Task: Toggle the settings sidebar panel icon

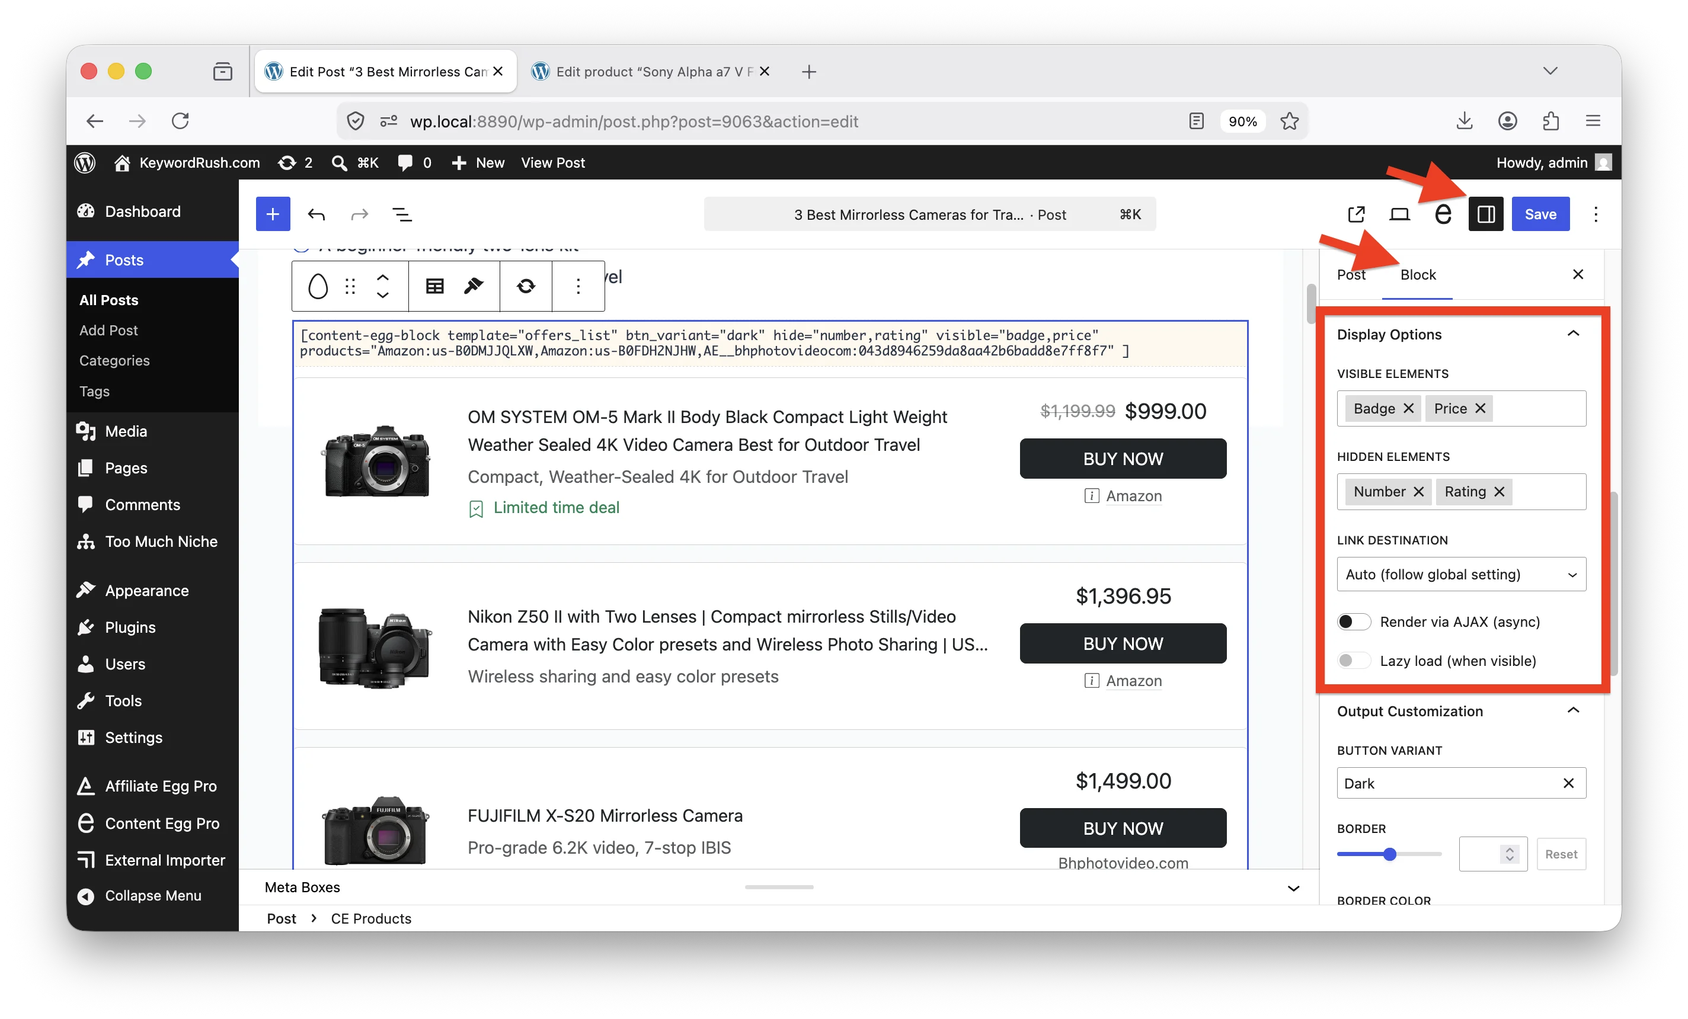Action: click(1485, 214)
